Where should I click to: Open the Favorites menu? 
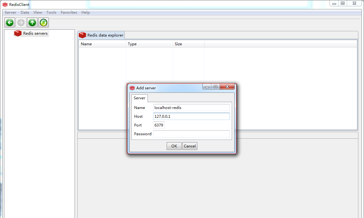click(69, 12)
